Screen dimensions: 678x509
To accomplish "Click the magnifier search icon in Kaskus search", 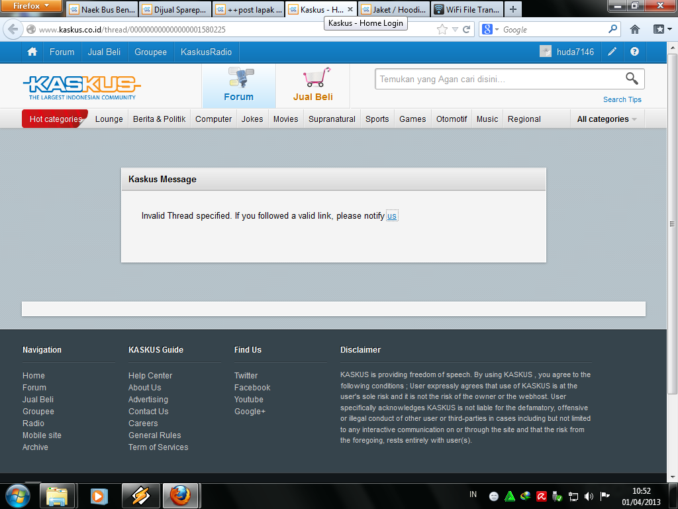I will tap(632, 78).
